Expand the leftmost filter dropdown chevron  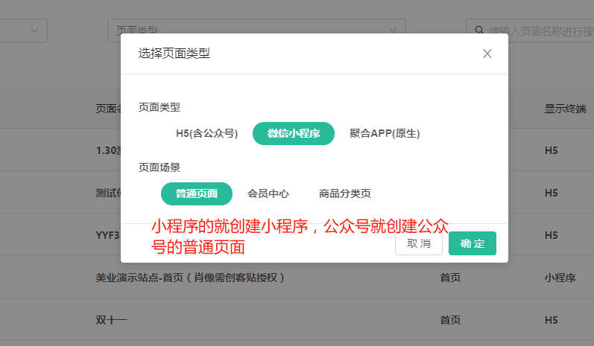coord(34,31)
